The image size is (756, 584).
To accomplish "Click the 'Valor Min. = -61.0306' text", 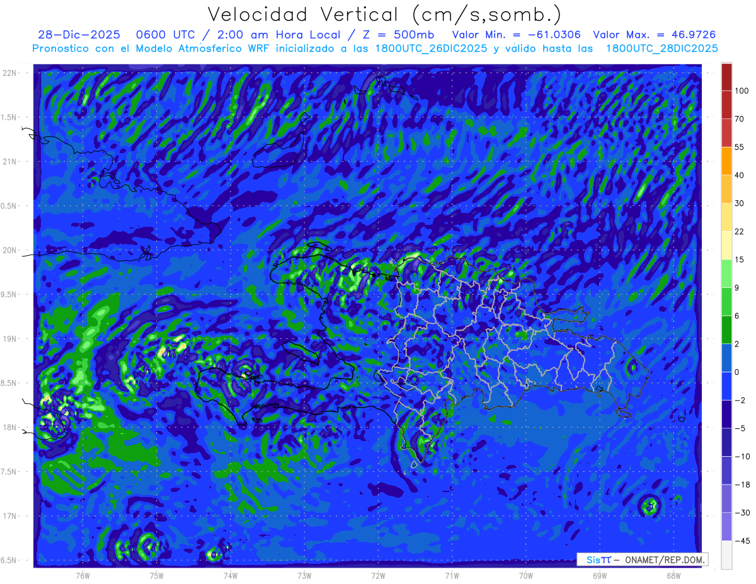I will click(516, 35).
